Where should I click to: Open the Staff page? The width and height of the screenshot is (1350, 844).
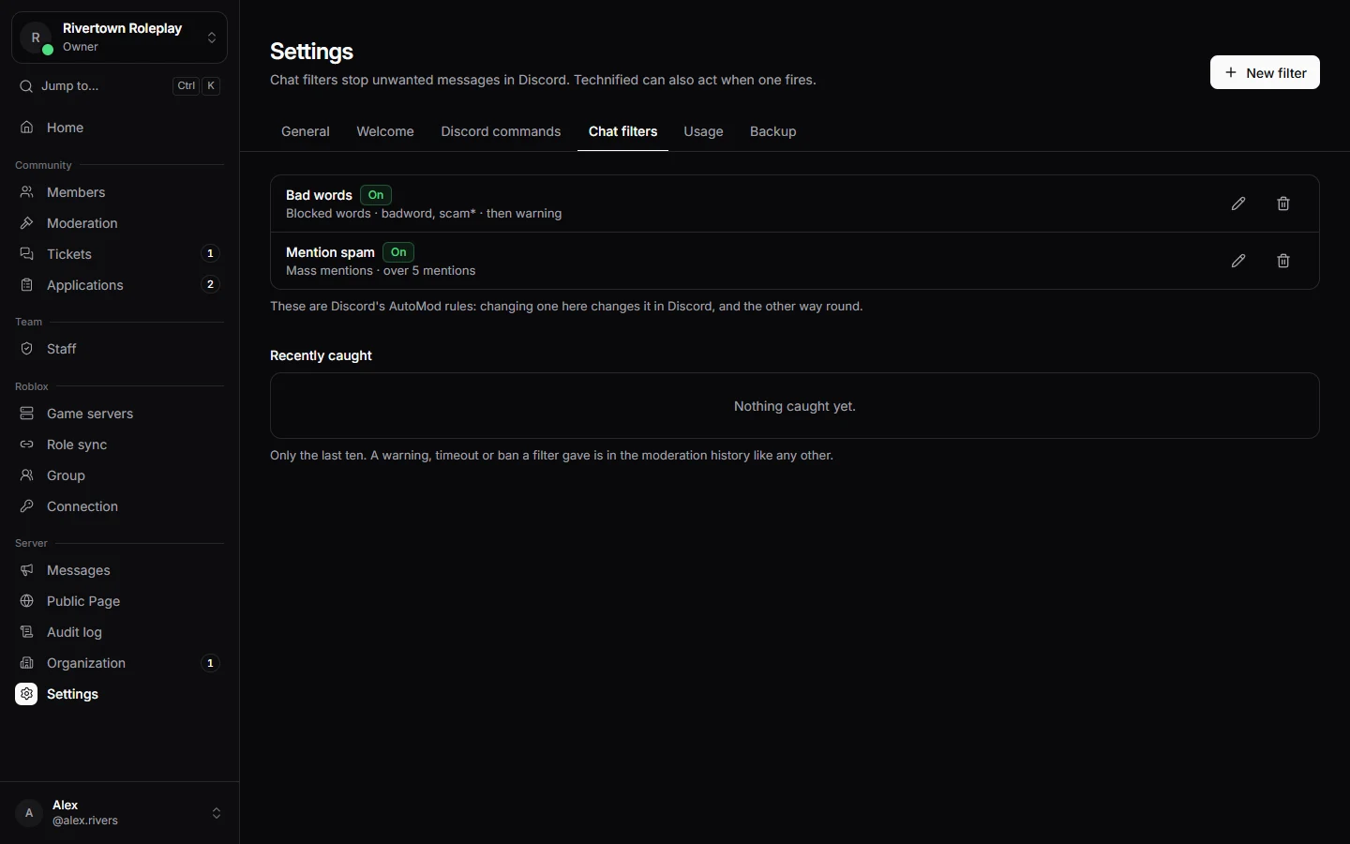[x=119, y=349]
